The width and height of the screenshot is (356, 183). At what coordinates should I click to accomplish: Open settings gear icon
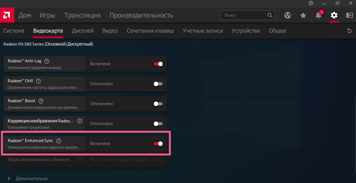tap(334, 15)
